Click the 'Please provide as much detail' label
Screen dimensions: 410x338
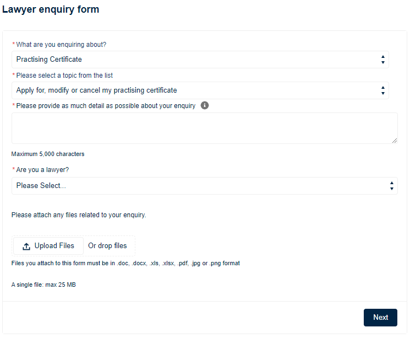[106, 106]
